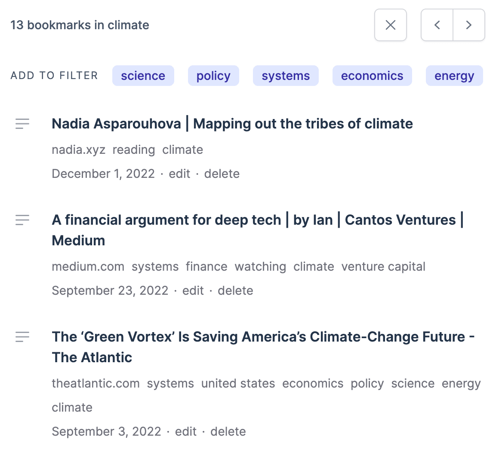Open 'A financial argument for deep tech' bookmark
The height and width of the screenshot is (452, 499).
[257, 220]
